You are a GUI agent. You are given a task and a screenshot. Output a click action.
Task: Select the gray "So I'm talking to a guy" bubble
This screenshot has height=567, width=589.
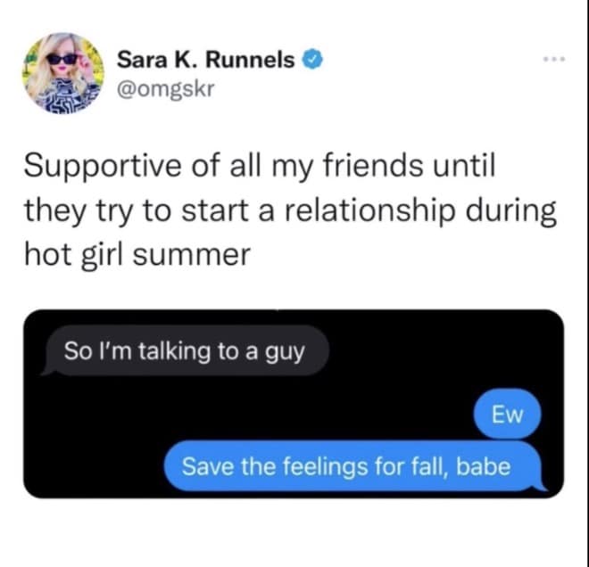[x=185, y=351]
